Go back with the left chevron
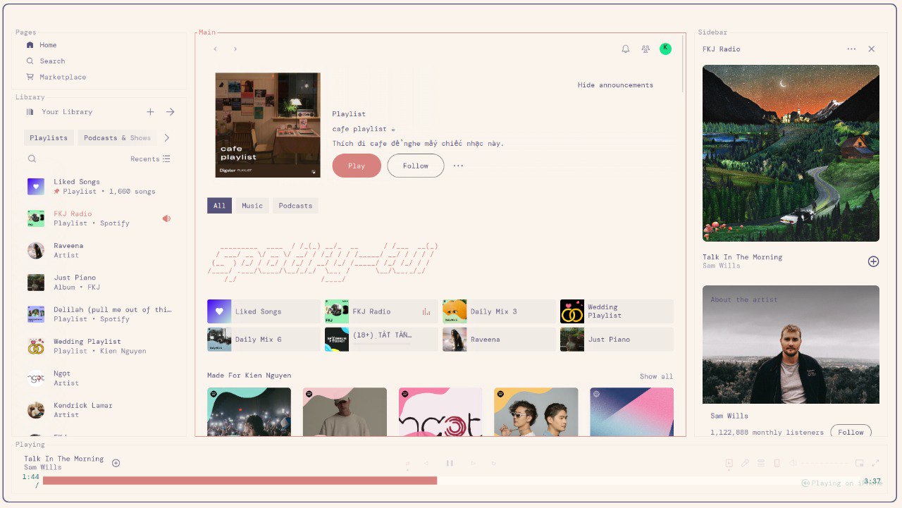 click(x=216, y=49)
